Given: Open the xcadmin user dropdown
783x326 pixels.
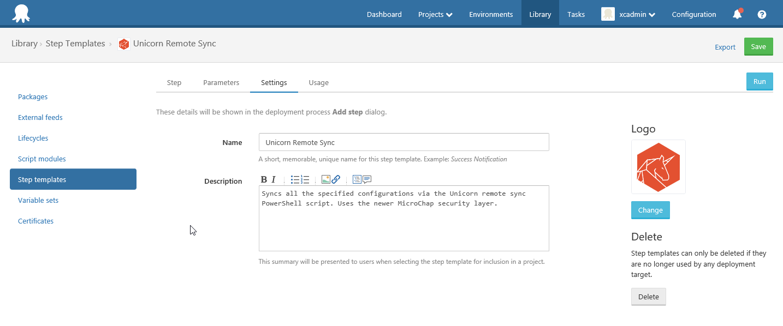Looking at the screenshot, I should (x=637, y=15).
